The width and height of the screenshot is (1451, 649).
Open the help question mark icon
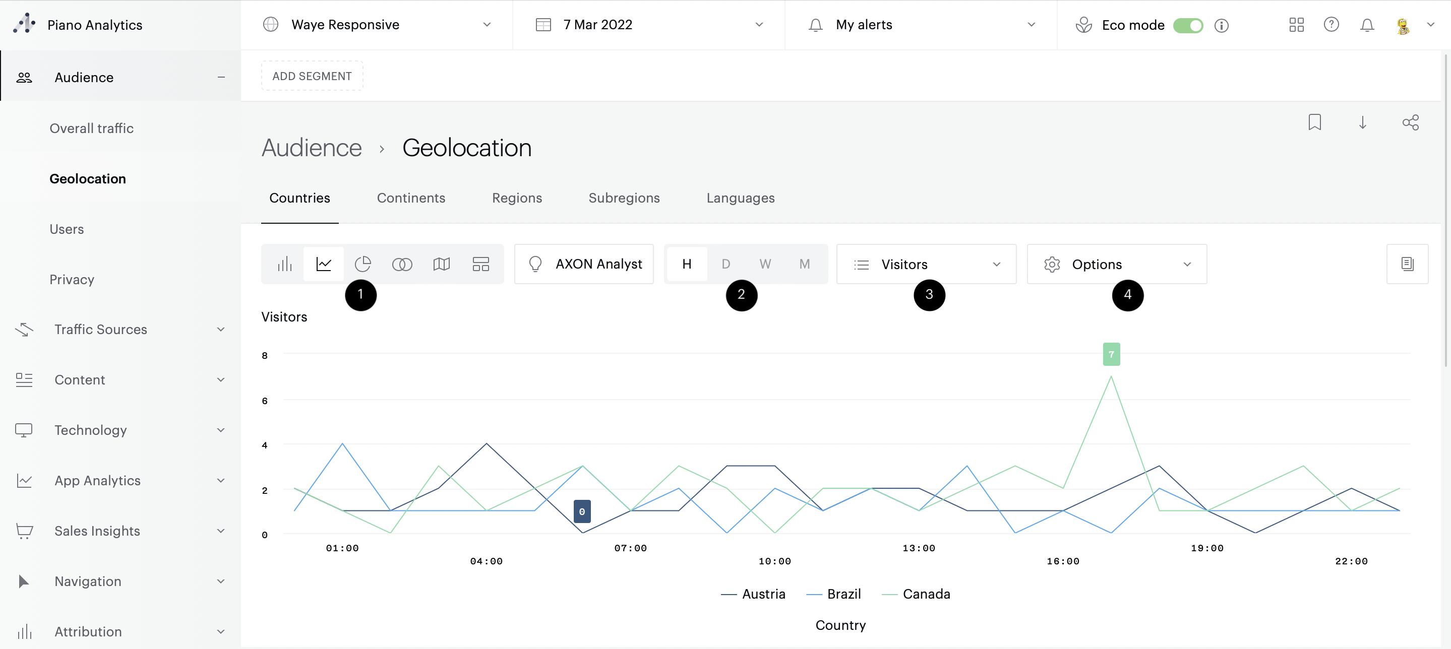point(1331,25)
